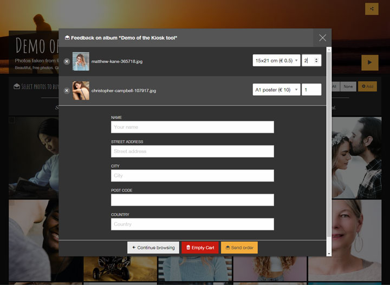Click the matthew-kane-365718.jpg thumbnail
The image size is (390, 285).
click(81, 61)
